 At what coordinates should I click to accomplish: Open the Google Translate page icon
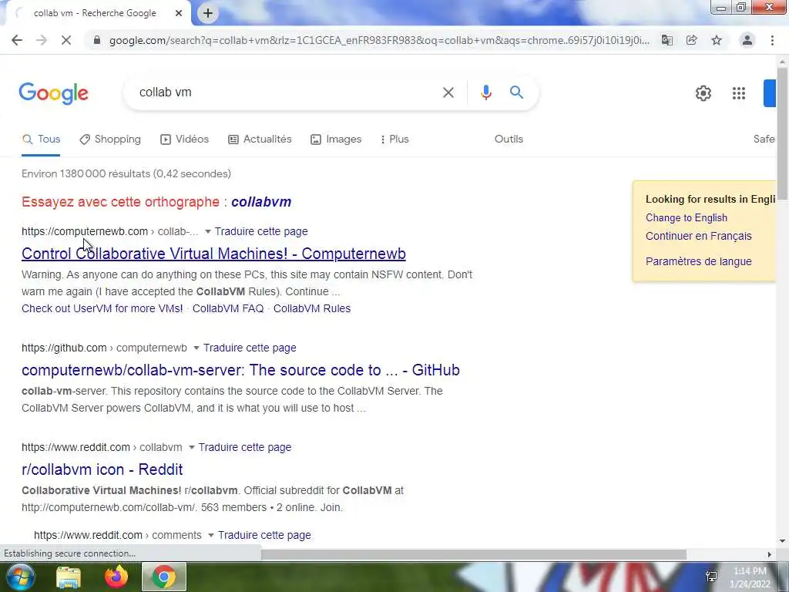pos(667,40)
